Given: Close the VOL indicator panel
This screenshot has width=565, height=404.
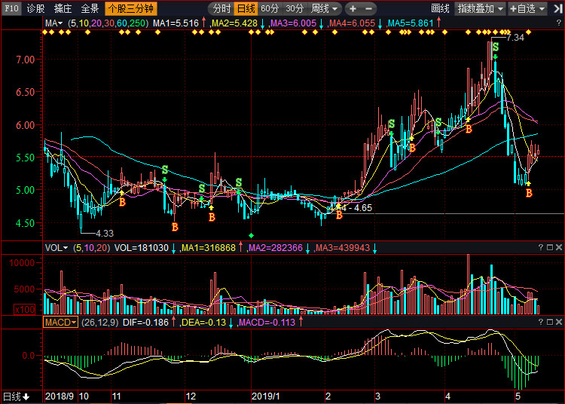Looking at the screenshot, I should tap(559, 247).
